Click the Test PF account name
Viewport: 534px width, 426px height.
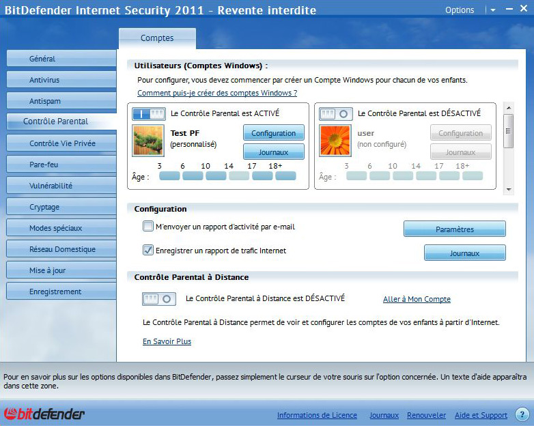tap(185, 133)
